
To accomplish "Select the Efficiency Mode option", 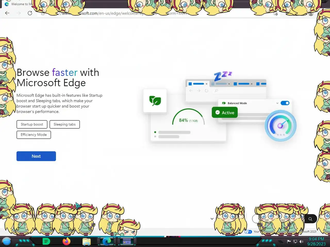I will [34, 135].
